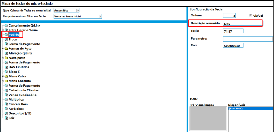
Task: Click the Cor field showing $00000040
Action: tap(233, 45)
